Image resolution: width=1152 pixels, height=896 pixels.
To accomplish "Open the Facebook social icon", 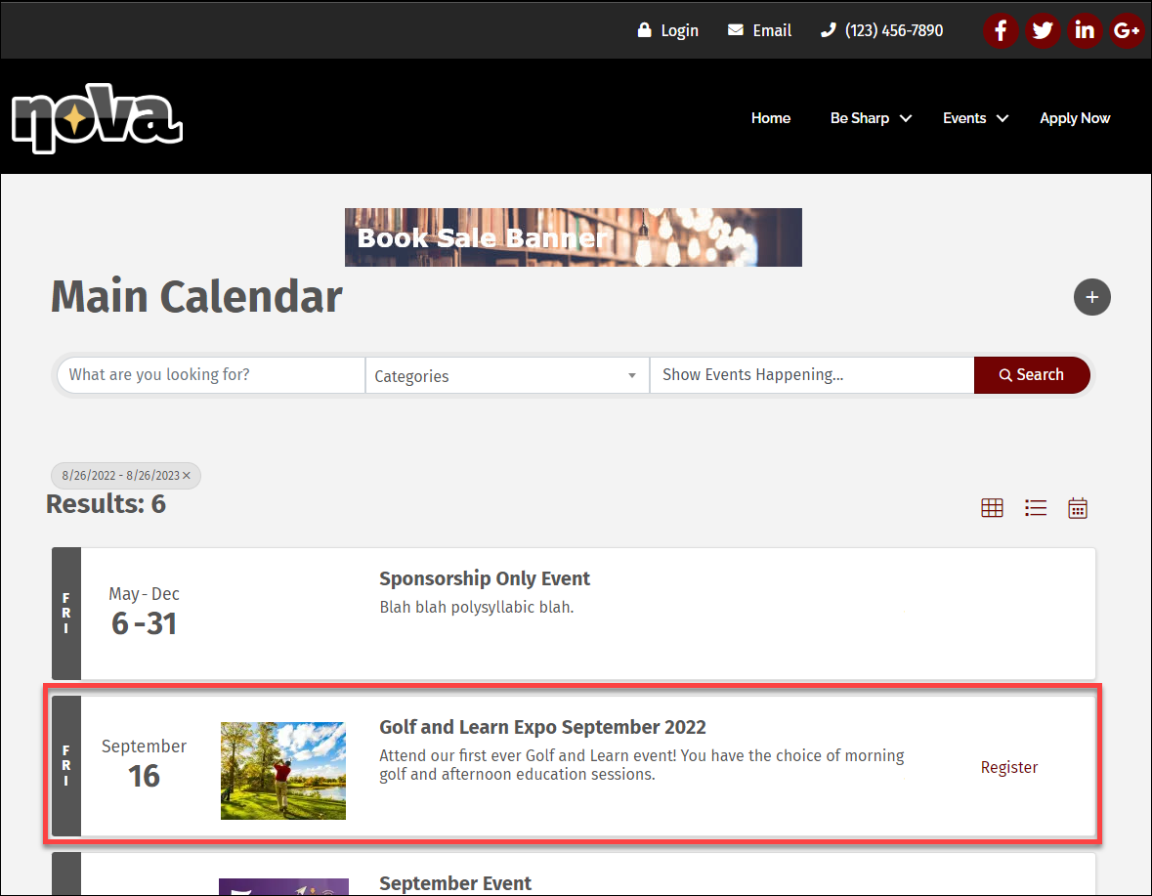I will [1001, 30].
